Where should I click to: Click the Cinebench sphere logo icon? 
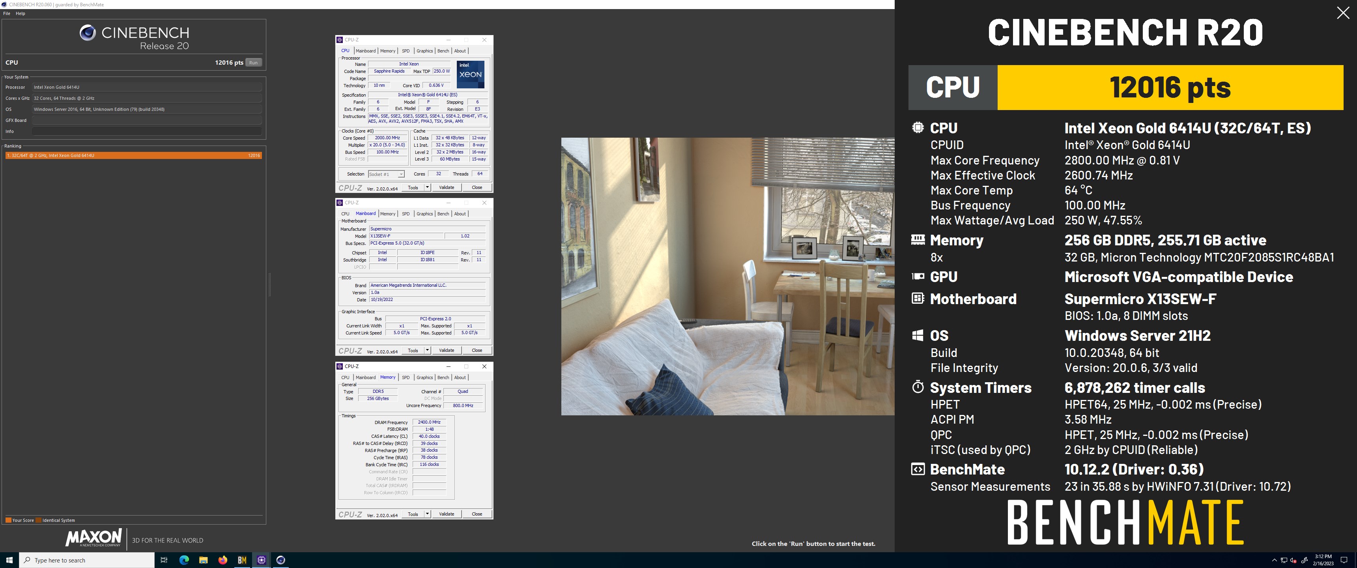click(x=88, y=33)
